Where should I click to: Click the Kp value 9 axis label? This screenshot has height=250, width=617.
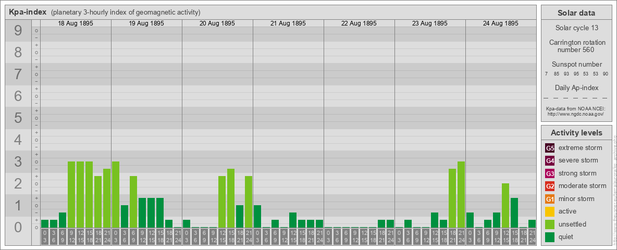tap(18, 31)
